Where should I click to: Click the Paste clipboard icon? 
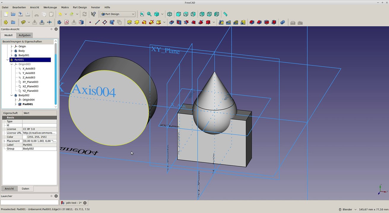(51, 14)
